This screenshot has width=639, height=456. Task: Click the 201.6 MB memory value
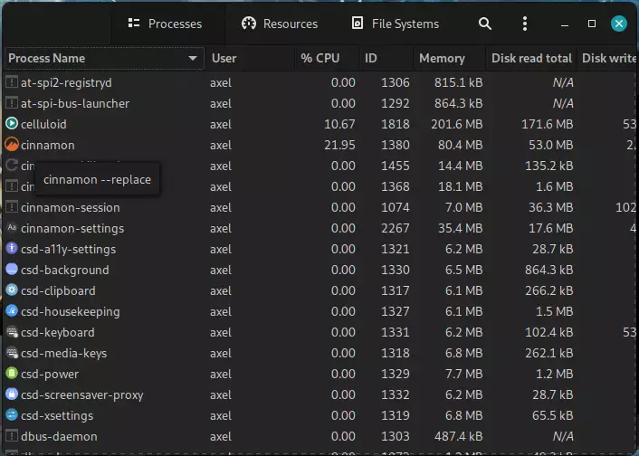coord(457,124)
